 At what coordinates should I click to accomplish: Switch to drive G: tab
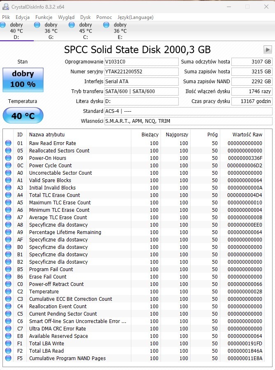[x=51, y=31]
